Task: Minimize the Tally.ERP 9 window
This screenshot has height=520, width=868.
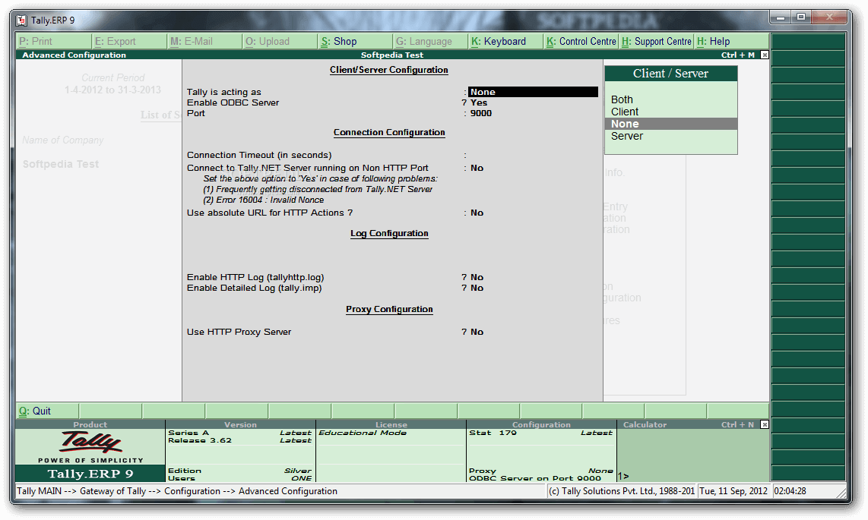Action: (781, 17)
